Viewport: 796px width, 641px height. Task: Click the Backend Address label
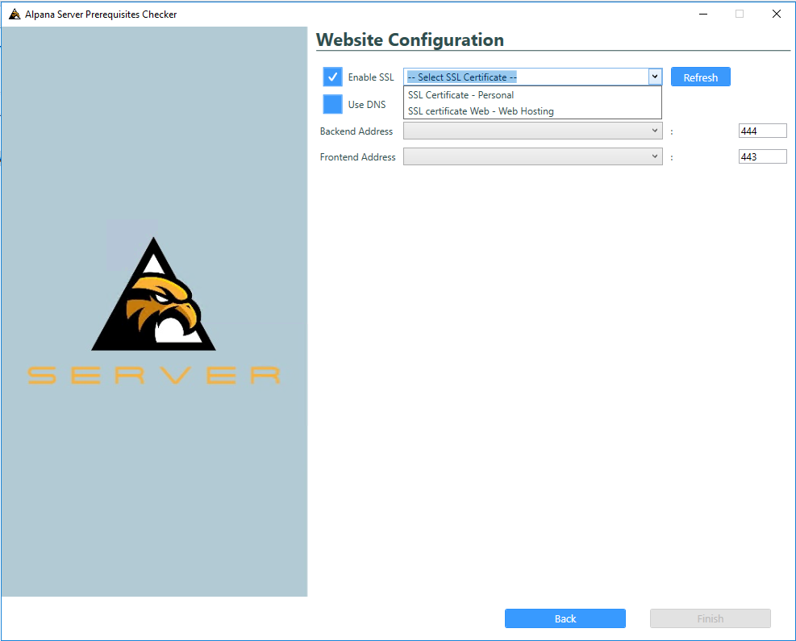point(356,131)
